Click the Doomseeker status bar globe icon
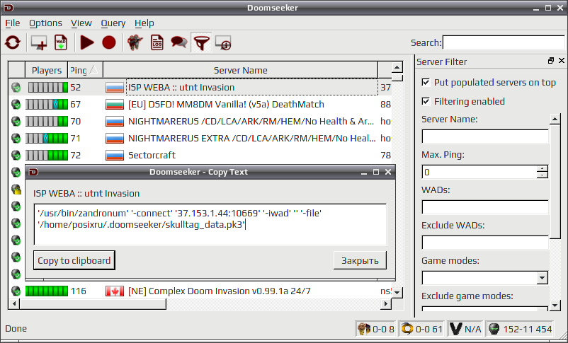 [494, 329]
